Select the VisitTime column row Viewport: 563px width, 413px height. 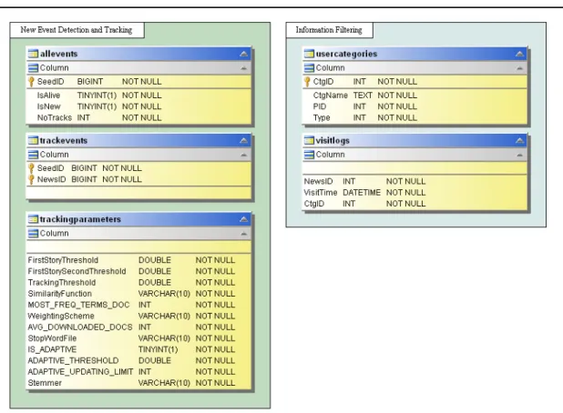415,193
